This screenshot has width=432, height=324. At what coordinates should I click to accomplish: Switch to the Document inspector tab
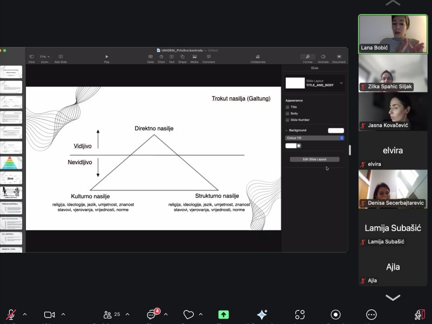(339, 57)
